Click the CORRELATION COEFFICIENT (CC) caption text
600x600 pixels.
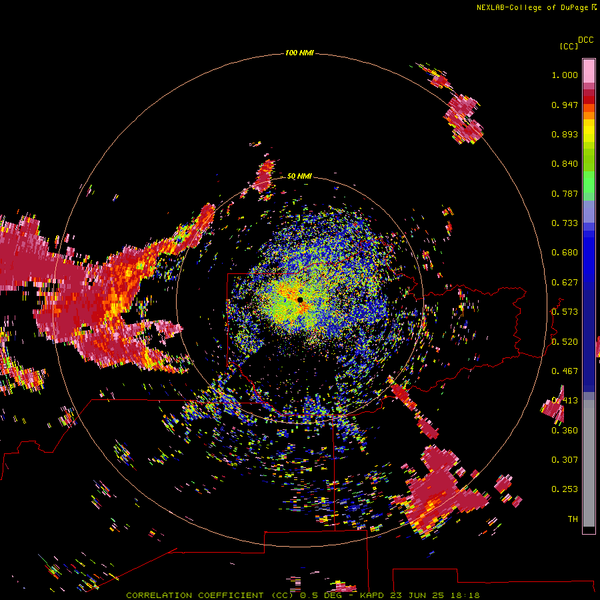[209, 595]
